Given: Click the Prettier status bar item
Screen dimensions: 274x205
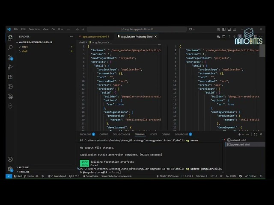Looking at the screenshot, I should point(250,176).
